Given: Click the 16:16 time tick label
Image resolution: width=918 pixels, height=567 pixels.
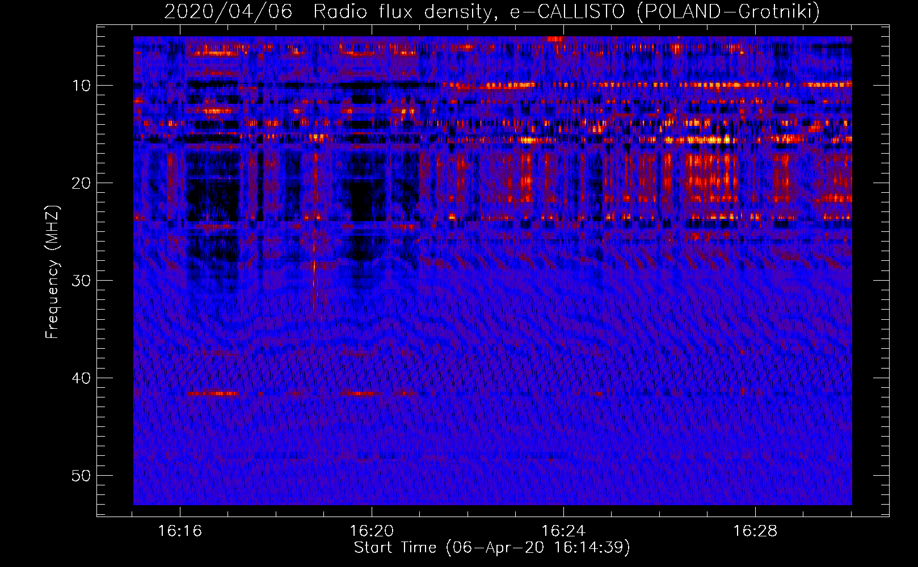Looking at the screenshot, I should (180, 531).
